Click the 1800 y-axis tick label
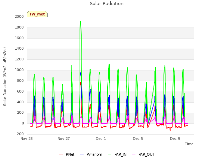This screenshot has width=214, height=161. (x=19, y=28)
